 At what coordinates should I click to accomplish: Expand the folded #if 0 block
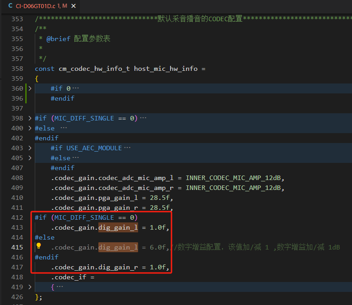click(30, 88)
